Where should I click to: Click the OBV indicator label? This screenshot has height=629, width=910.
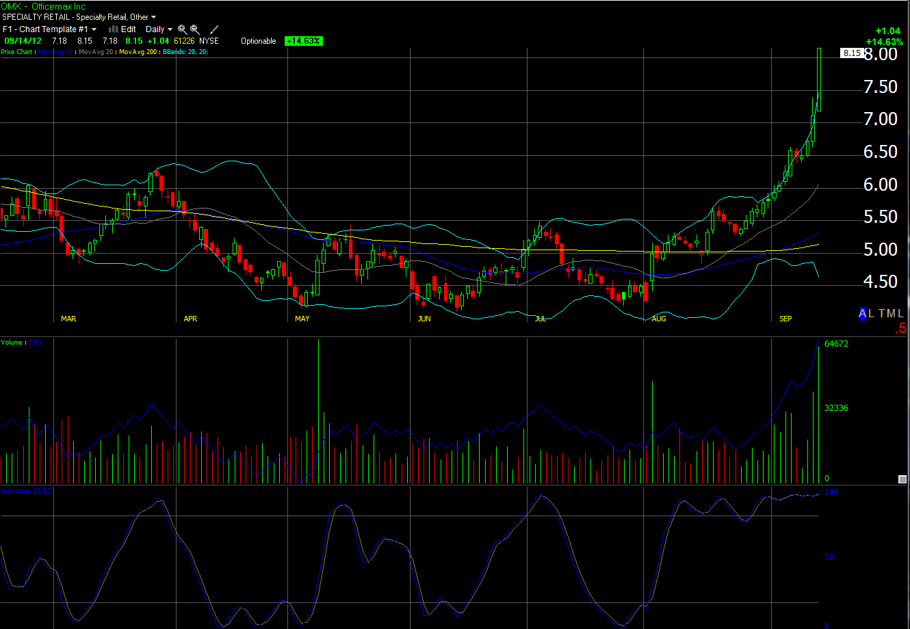coord(35,342)
